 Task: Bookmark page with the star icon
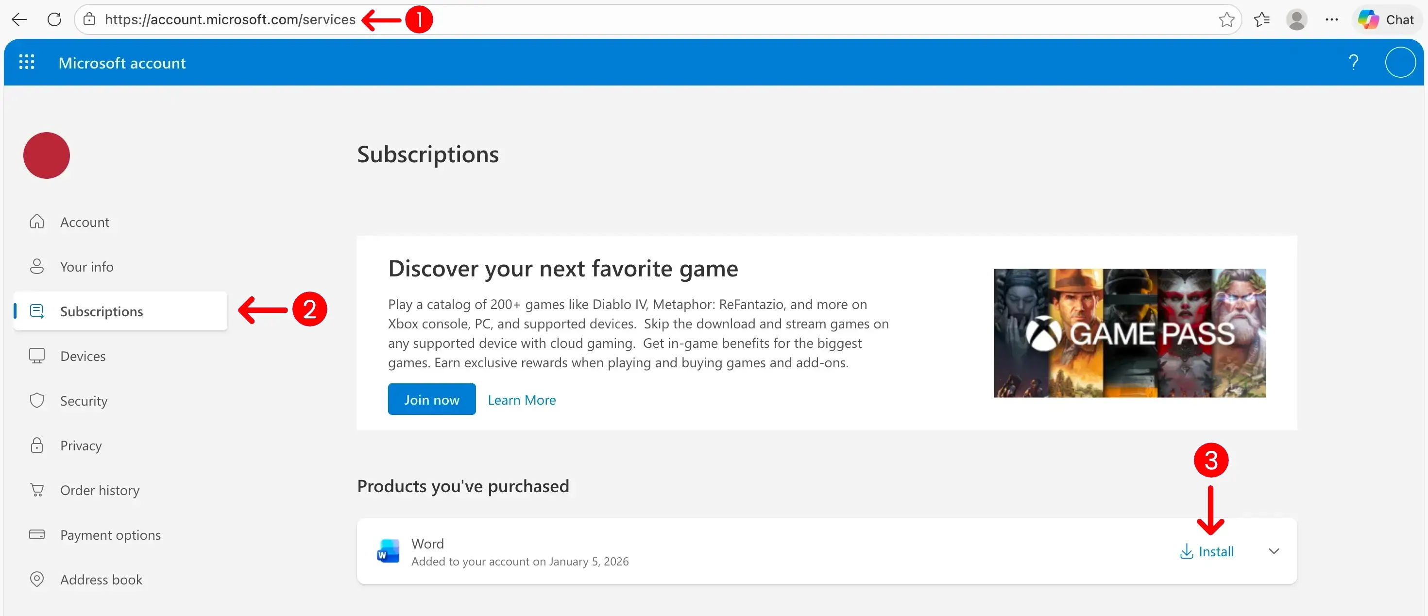pos(1226,20)
